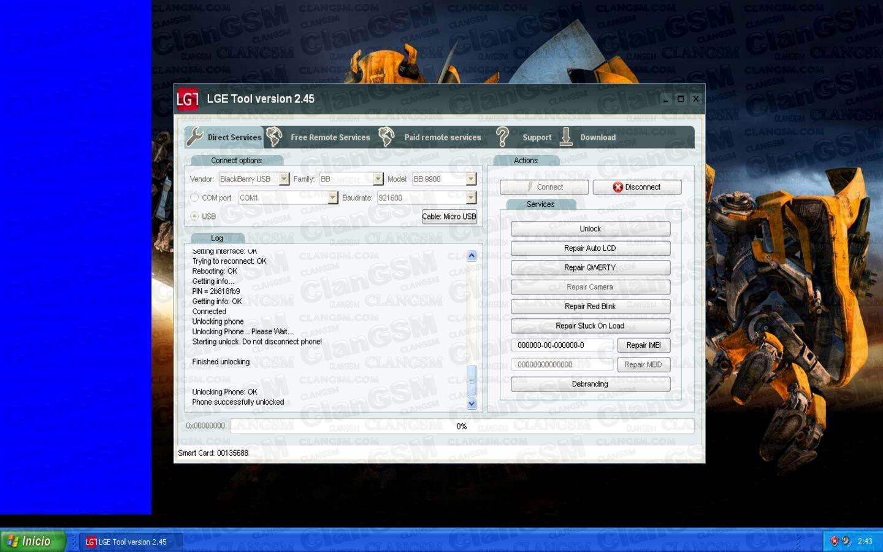Click the tray icon beside the clock

[847, 541]
